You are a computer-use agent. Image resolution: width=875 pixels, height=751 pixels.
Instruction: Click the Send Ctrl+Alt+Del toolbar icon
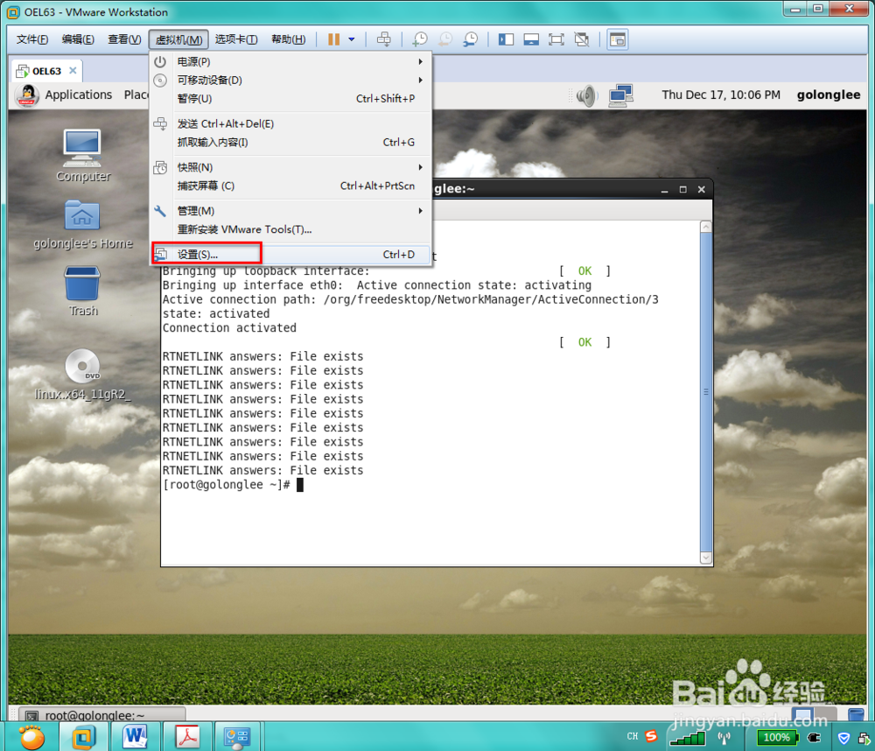coord(384,39)
